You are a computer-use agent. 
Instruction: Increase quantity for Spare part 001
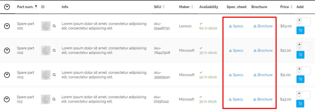point(299,20)
